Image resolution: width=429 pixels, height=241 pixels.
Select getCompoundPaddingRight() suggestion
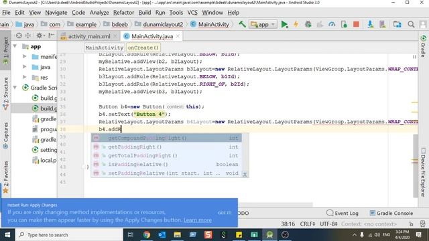click(x=166, y=138)
